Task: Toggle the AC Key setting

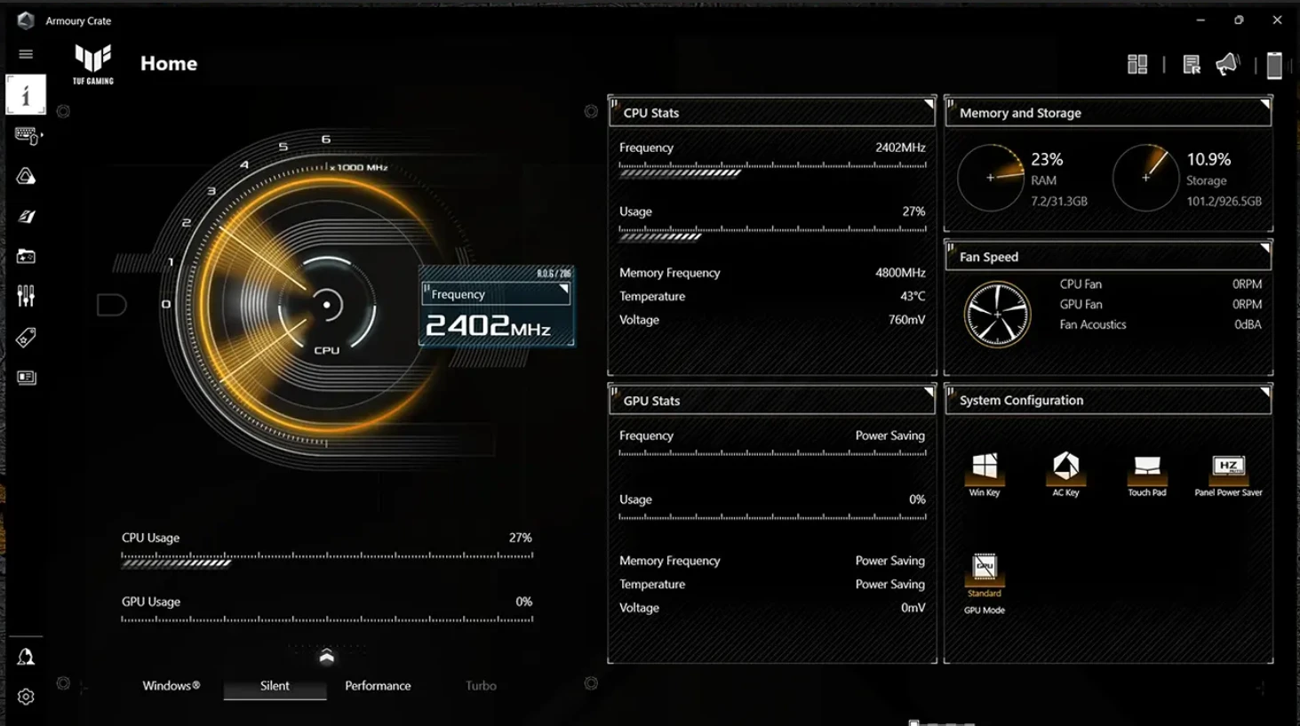Action: (1065, 474)
